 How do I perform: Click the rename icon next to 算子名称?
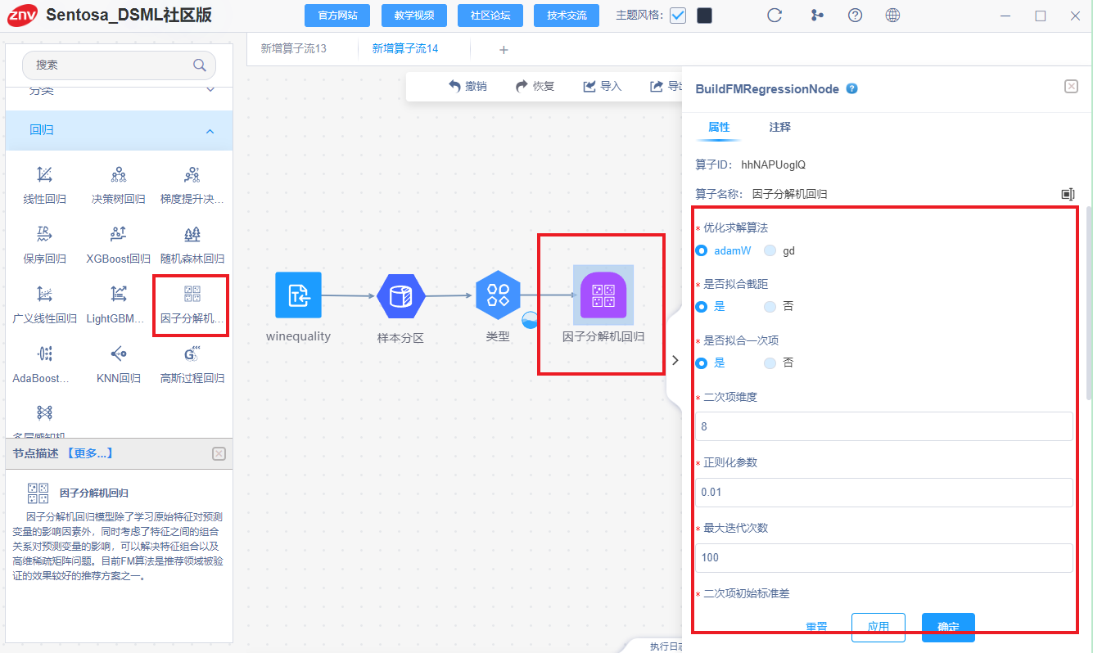click(x=1068, y=194)
